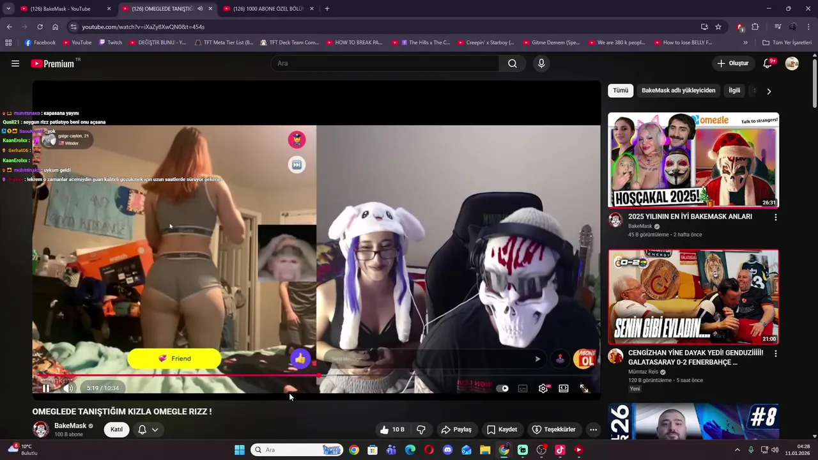This screenshot has width=818, height=460.
Task: Open a new browser tab
Action: tap(327, 9)
